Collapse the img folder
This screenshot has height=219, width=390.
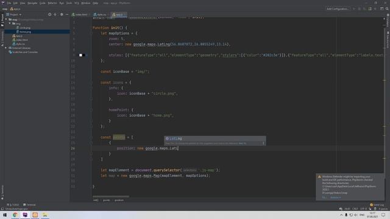pyautogui.click(x=10, y=24)
